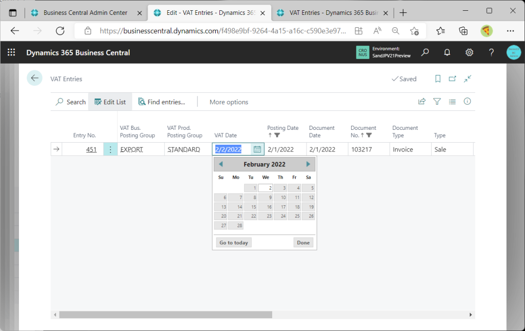Image resolution: width=525 pixels, height=331 pixels.
Task: Sort by the Posting Date column header
Action: tap(282, 131)
